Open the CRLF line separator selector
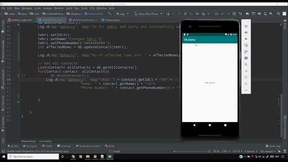Screen dimensions: 288x162 [226, 151]
